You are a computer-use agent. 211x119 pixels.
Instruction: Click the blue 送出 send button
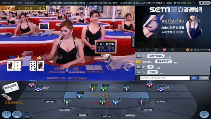click(194, 78)
